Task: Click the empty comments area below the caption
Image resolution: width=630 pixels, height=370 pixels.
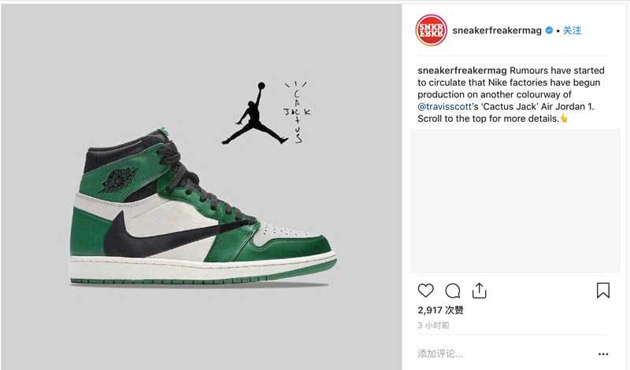Action: 515,201
